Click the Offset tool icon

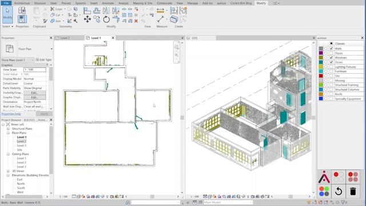point(97,11)
